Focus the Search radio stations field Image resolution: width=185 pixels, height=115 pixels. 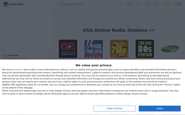90,4
